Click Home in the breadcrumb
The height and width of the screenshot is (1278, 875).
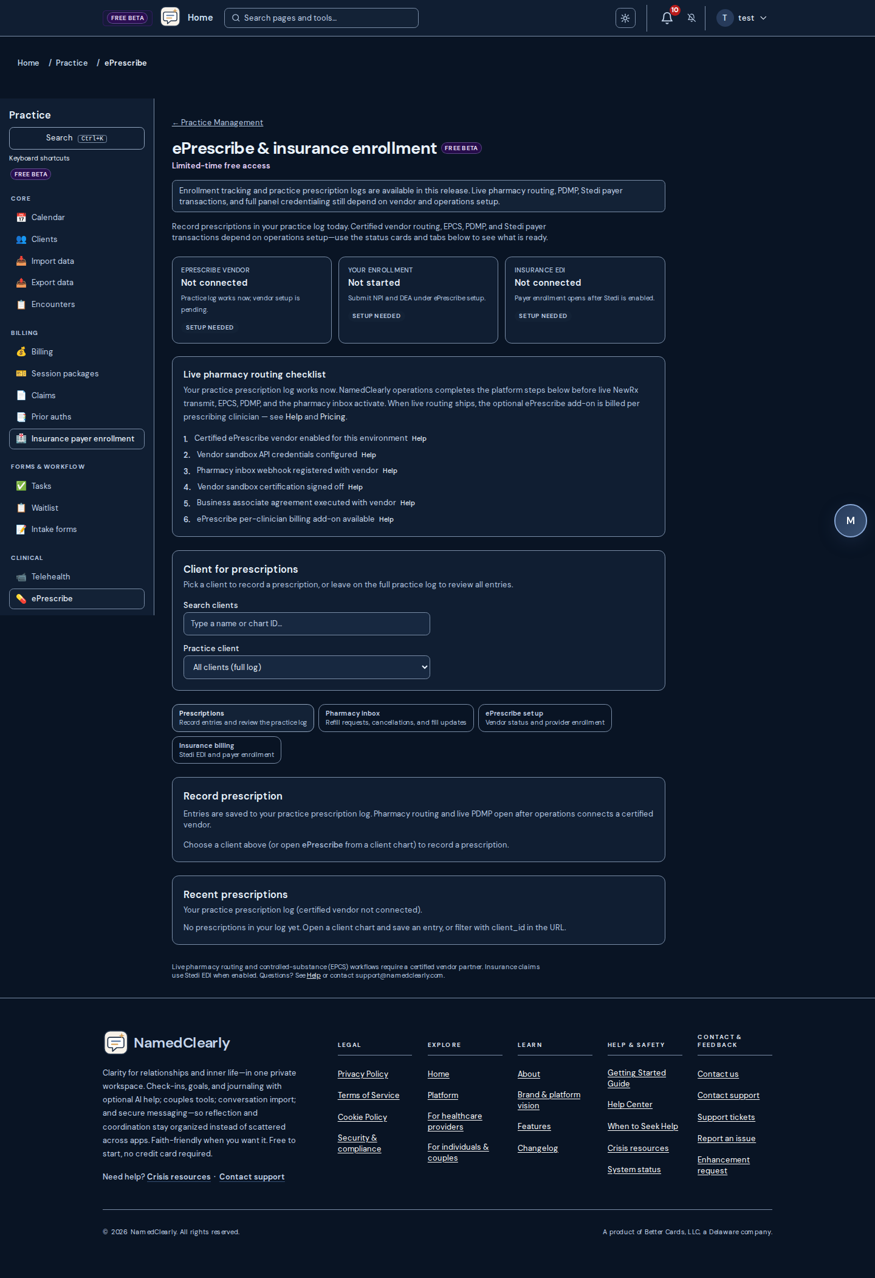pyautogui.click(x=29, y=63)
